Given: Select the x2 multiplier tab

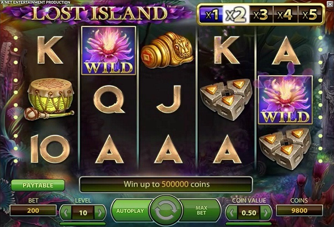Looking at the screenshot, I should pyautogui.click(x=236, y=15).
